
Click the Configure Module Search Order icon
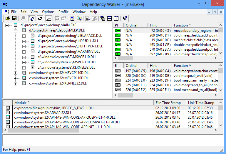[79, 19]
